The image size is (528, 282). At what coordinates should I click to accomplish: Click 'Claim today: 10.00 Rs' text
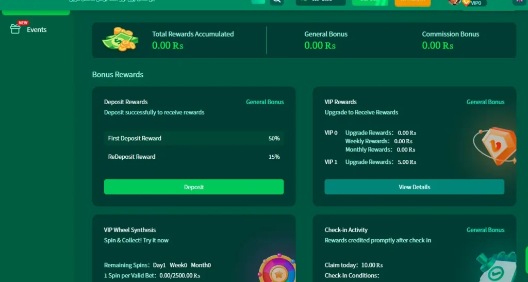point(354,265)
